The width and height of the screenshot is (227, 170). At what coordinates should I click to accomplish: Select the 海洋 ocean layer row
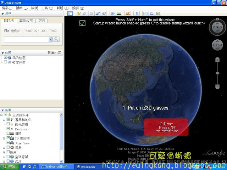(18, 161)
